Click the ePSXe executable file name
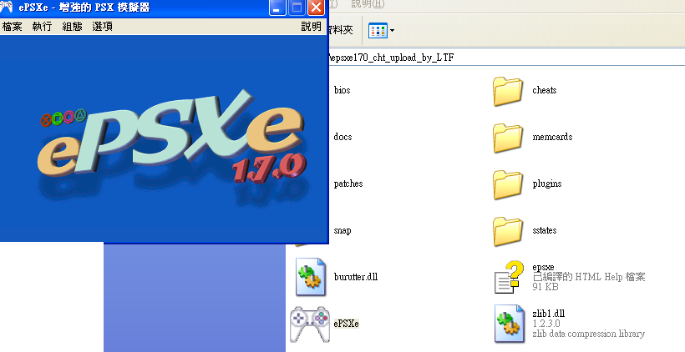This screenshot has width=685, height=352. [346, 324]
